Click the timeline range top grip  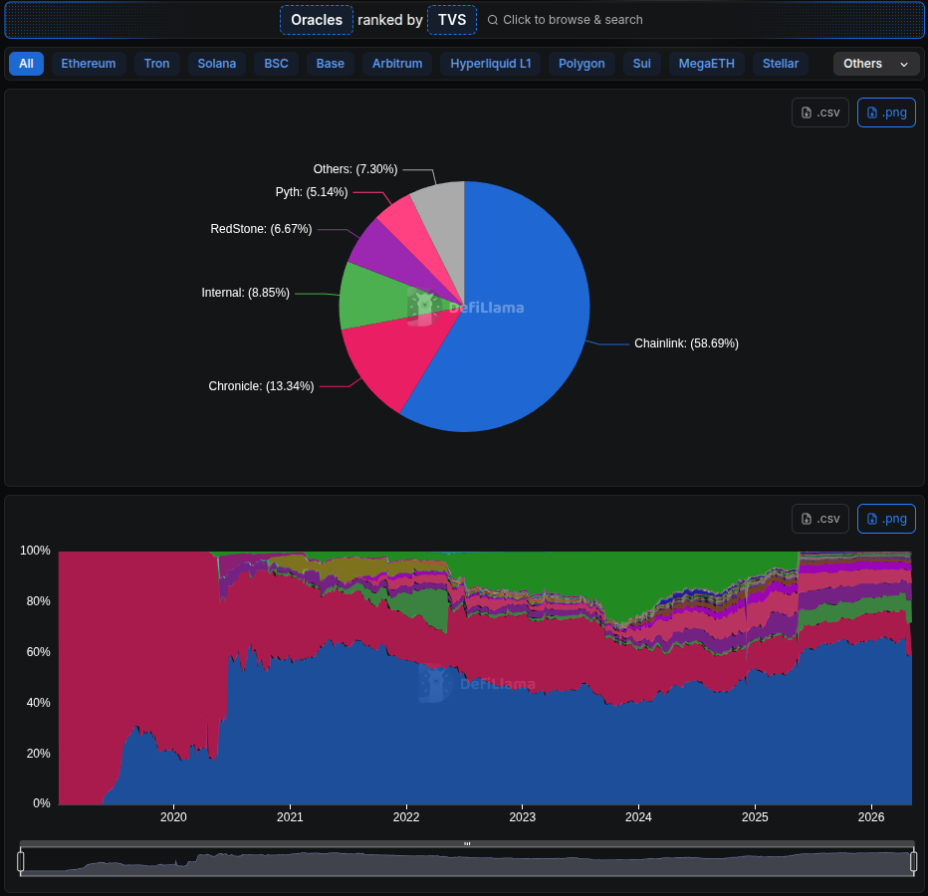(x=468, y=844)
